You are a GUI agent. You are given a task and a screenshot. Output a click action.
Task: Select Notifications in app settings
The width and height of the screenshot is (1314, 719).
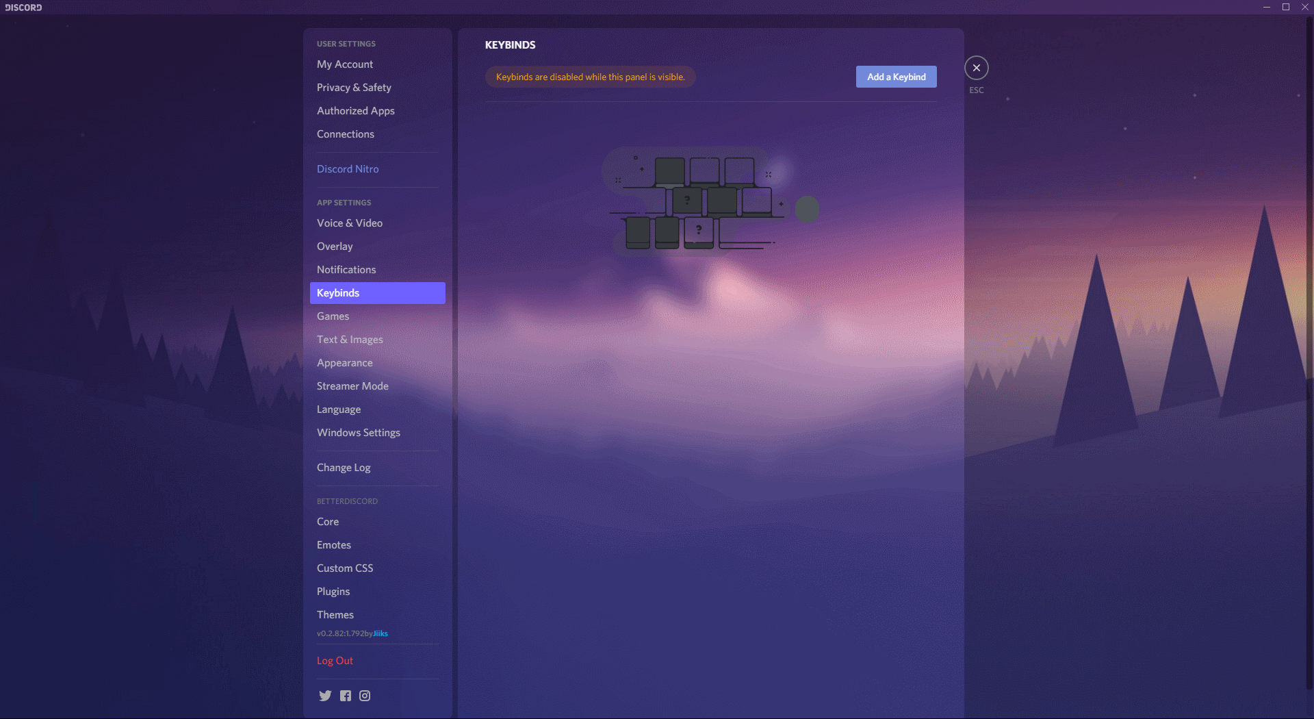click(x=378, y=270)
